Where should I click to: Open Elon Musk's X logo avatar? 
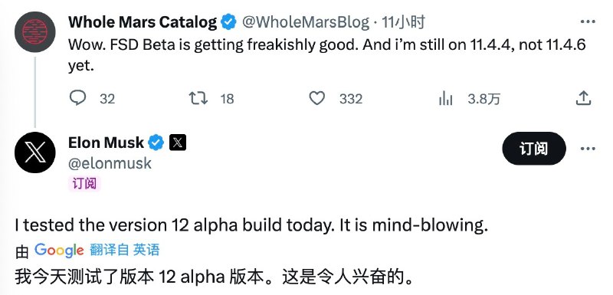pos(34,152)
